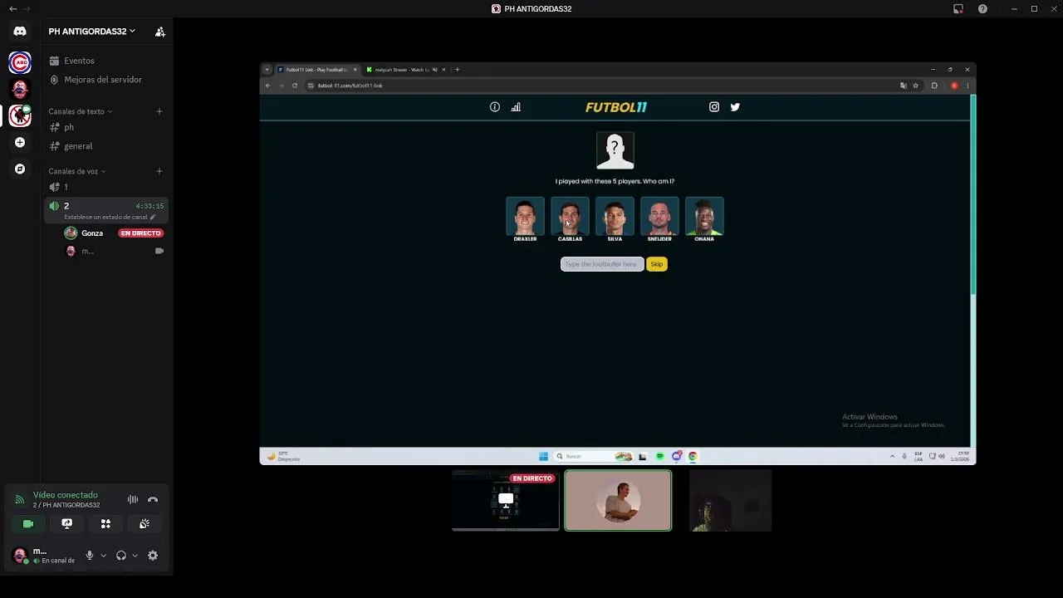Toggle the camera on/off button
1063x598 pixels.
click(x=28, y=524)
